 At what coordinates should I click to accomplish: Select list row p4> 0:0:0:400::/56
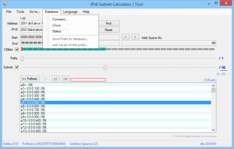pyautogui.click(x=116, y=99)
